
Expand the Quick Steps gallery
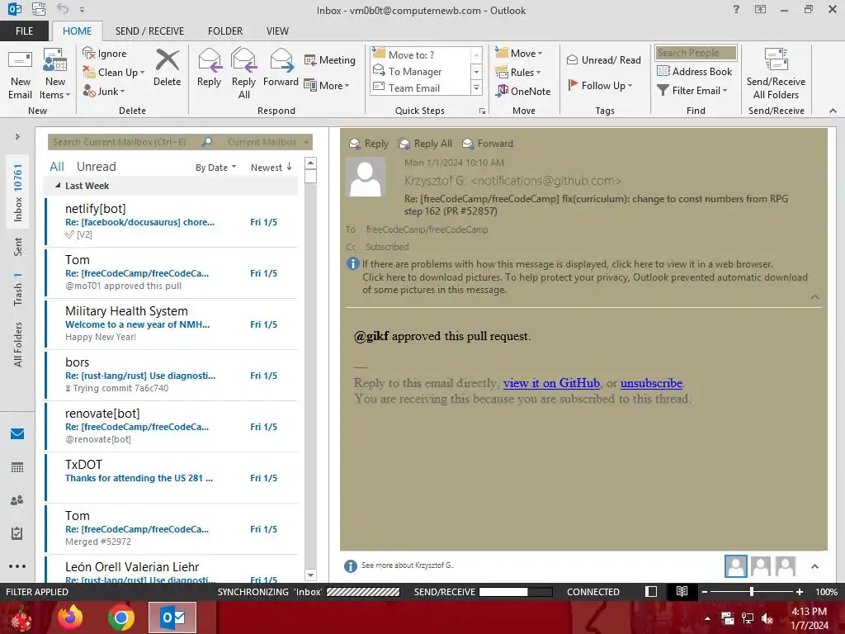476,88
